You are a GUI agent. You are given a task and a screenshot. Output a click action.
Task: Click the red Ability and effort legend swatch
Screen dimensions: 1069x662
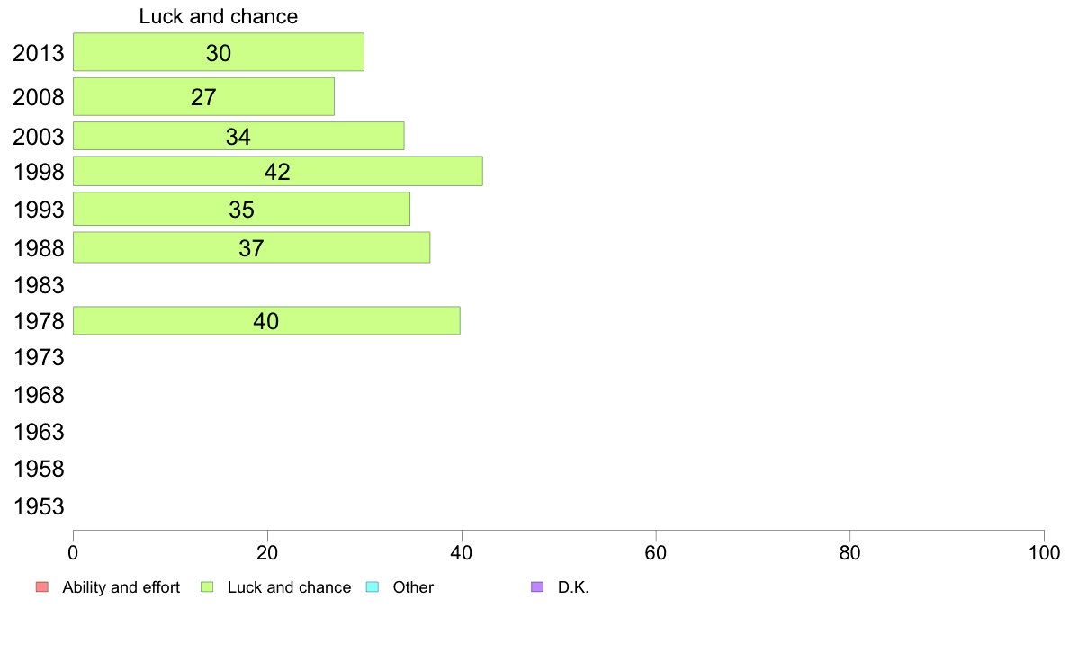42,587
